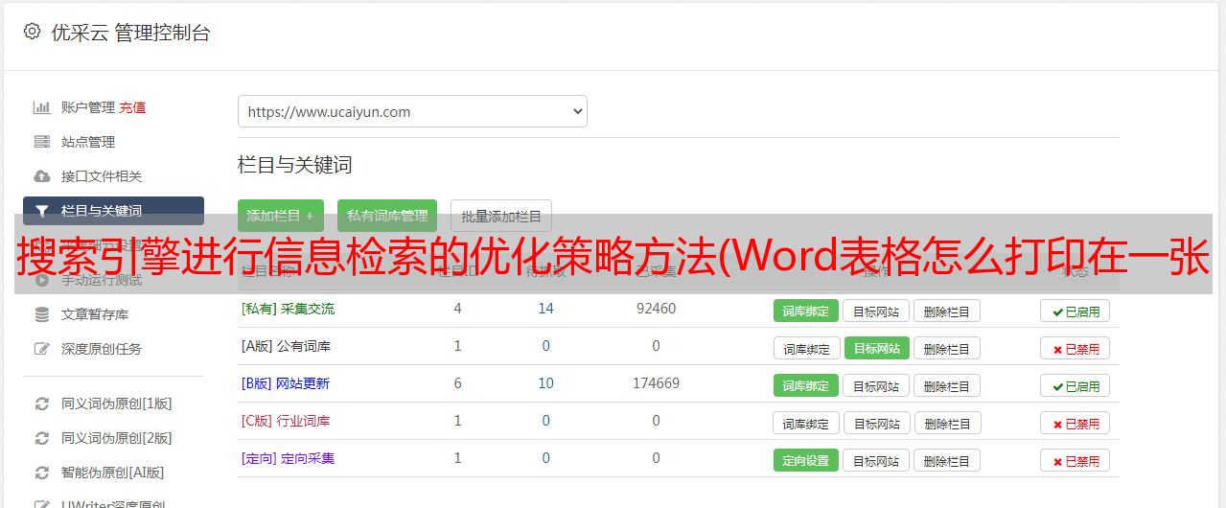Click 充值 link next to 账户管理
1226x508 pixels.
coord(132,107)
